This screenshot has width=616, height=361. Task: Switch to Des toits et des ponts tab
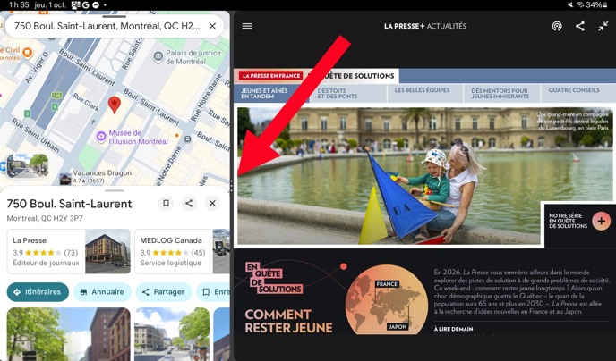pyautogui.click(x=347, y=93)
